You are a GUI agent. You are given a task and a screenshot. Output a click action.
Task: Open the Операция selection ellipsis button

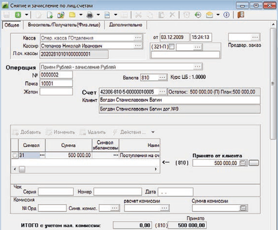[x=197, y=66]
